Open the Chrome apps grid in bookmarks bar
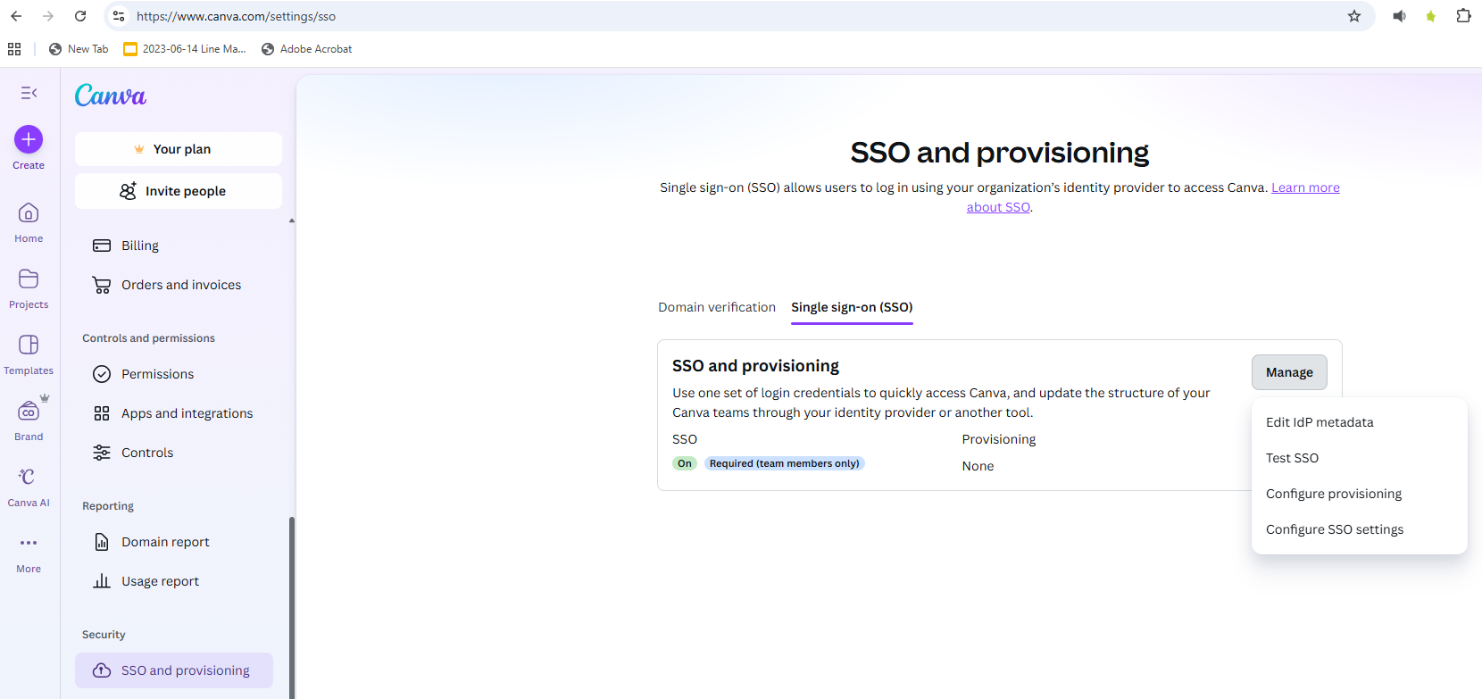The height and width of the screenshot is (699, 1482). point(14,49)
